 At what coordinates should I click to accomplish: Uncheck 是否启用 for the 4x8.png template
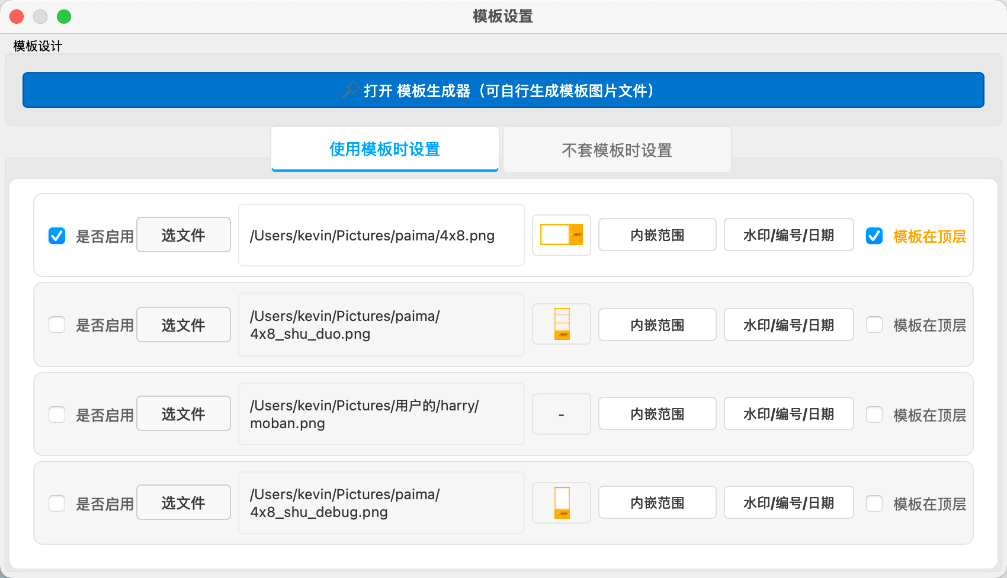pos(57,236)
